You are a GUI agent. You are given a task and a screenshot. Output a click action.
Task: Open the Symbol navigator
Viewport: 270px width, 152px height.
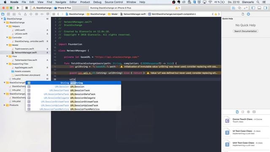tap(14, 14)
